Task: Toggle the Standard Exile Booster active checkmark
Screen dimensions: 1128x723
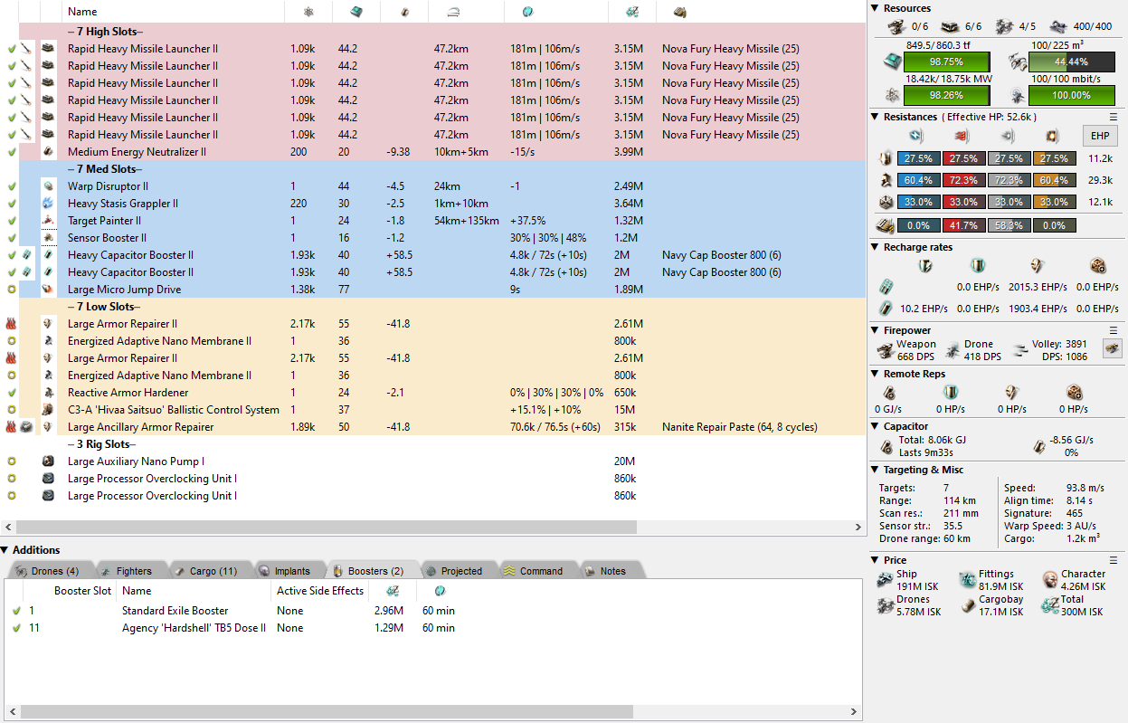Action: pos(15,611)
